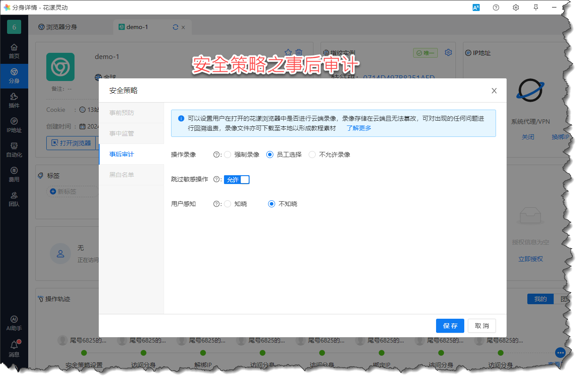Open the 费用 billing sidebar icon
The image size is (582, 383).
point(14,174)
